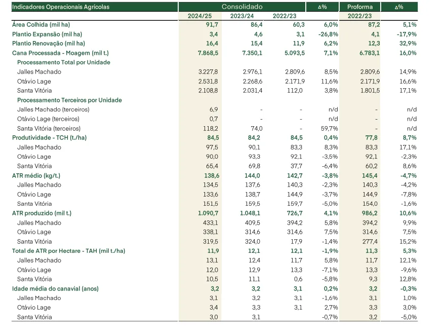Click the 3,0 Santa Vitória canavial age value
445x333 pixels.
(x=214, y=317)
